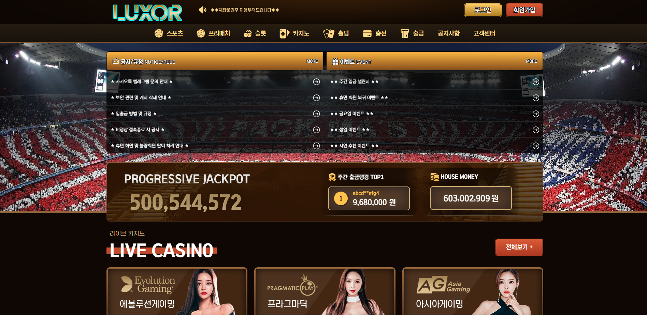Expand the 금요일 이벤트 arrow
647x315 pixels.
click(x=536, y=114)
